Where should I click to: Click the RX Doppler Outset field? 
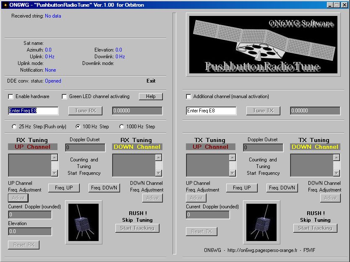85,148
